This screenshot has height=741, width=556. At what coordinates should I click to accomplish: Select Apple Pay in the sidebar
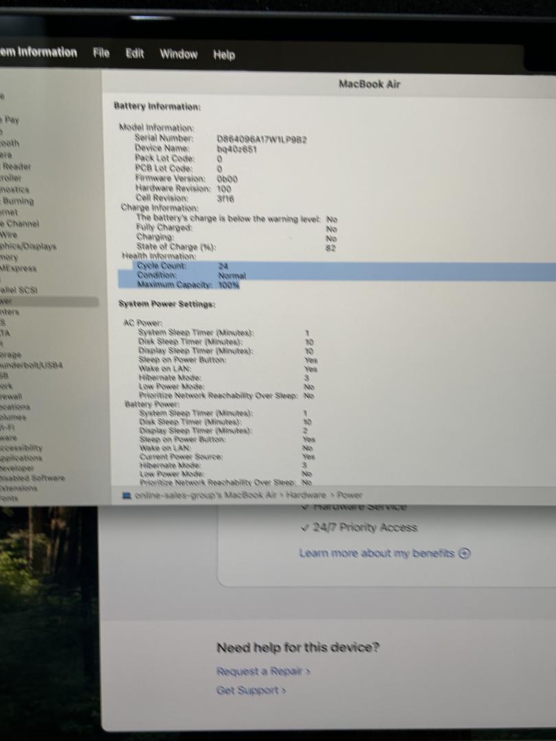[x=10, y=119]
